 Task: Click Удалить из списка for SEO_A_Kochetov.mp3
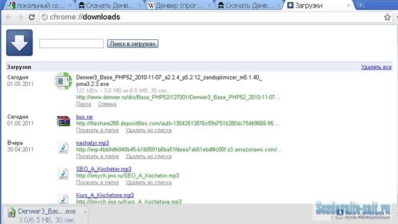[x=149, y=182]
